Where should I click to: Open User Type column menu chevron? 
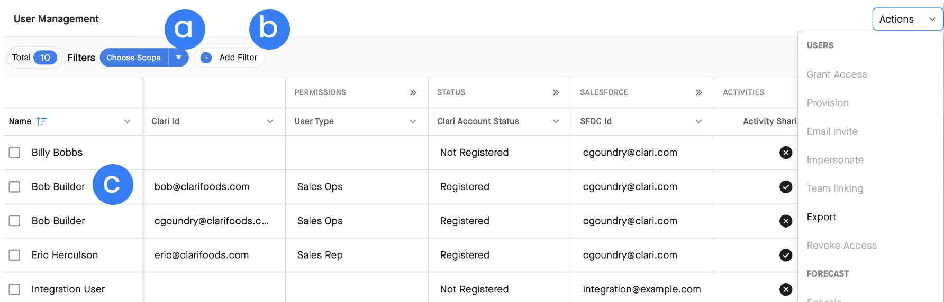point(413,121)
